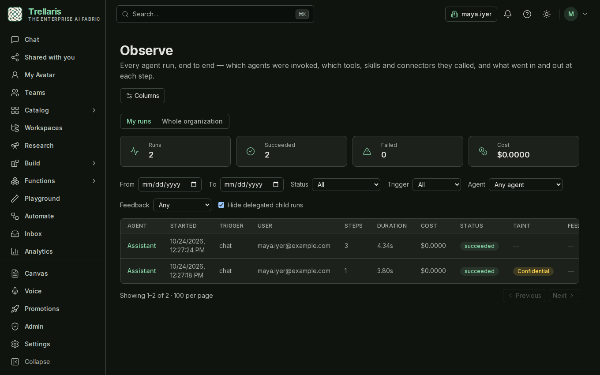The height and width of the screenshot is (375, 600).
Task: Click the Chat sidebar icon
Action: 15,40
